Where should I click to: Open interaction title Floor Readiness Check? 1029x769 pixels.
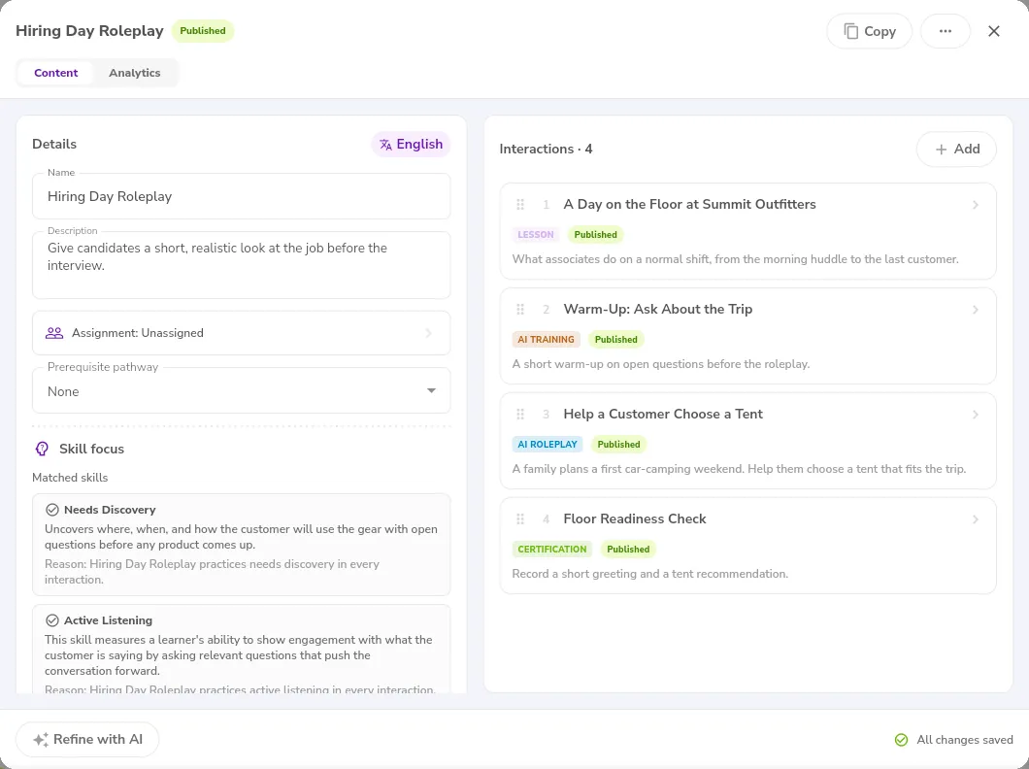pos(635,519)
